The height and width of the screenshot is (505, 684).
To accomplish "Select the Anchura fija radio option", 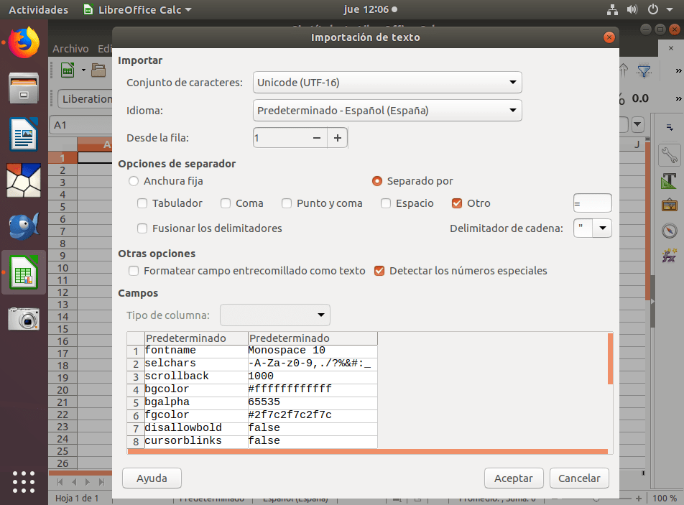I will click(134, 181).
